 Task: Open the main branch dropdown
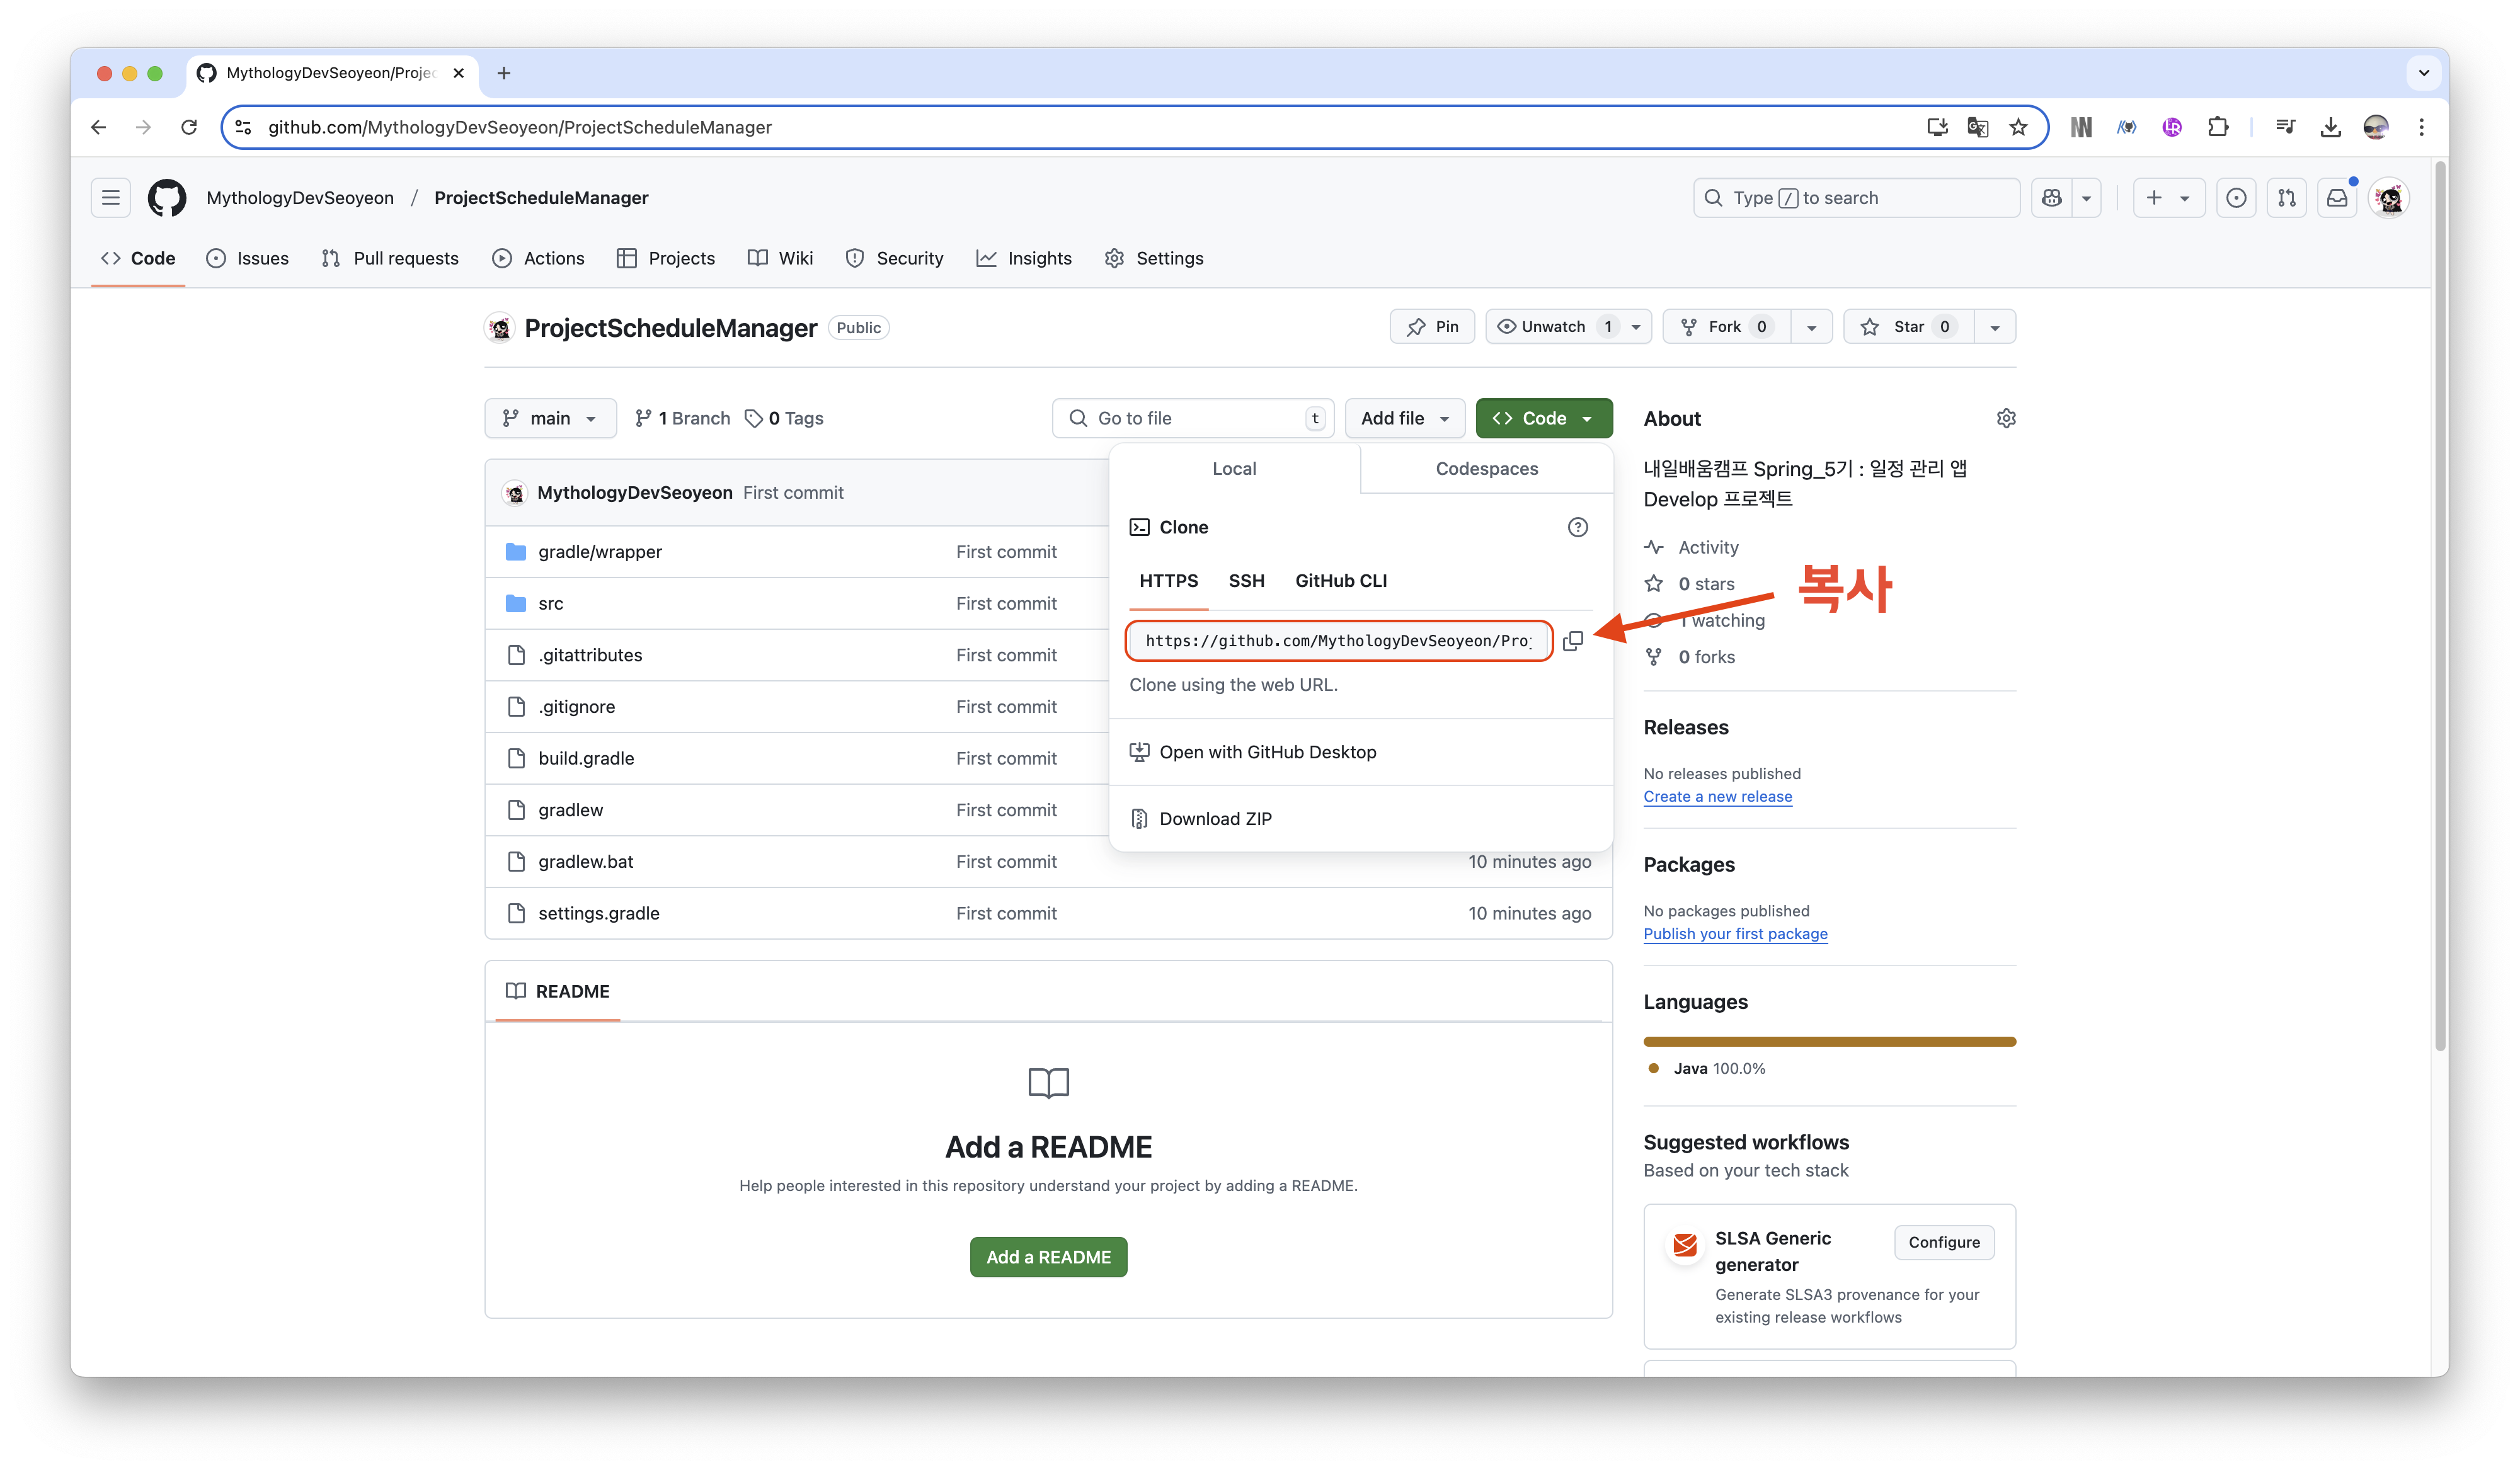(x=550, y=418)
